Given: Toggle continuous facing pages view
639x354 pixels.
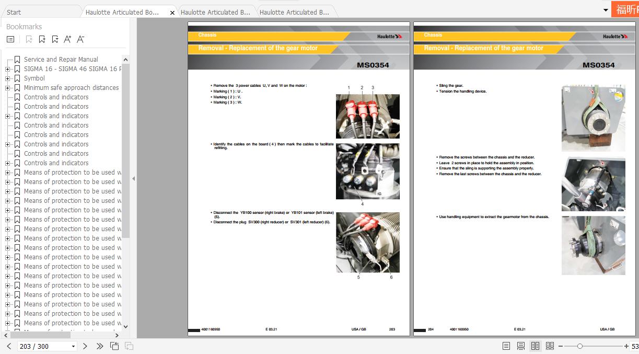Looking at the screenshot, I should pyautogui.click(x=550, y=346).
